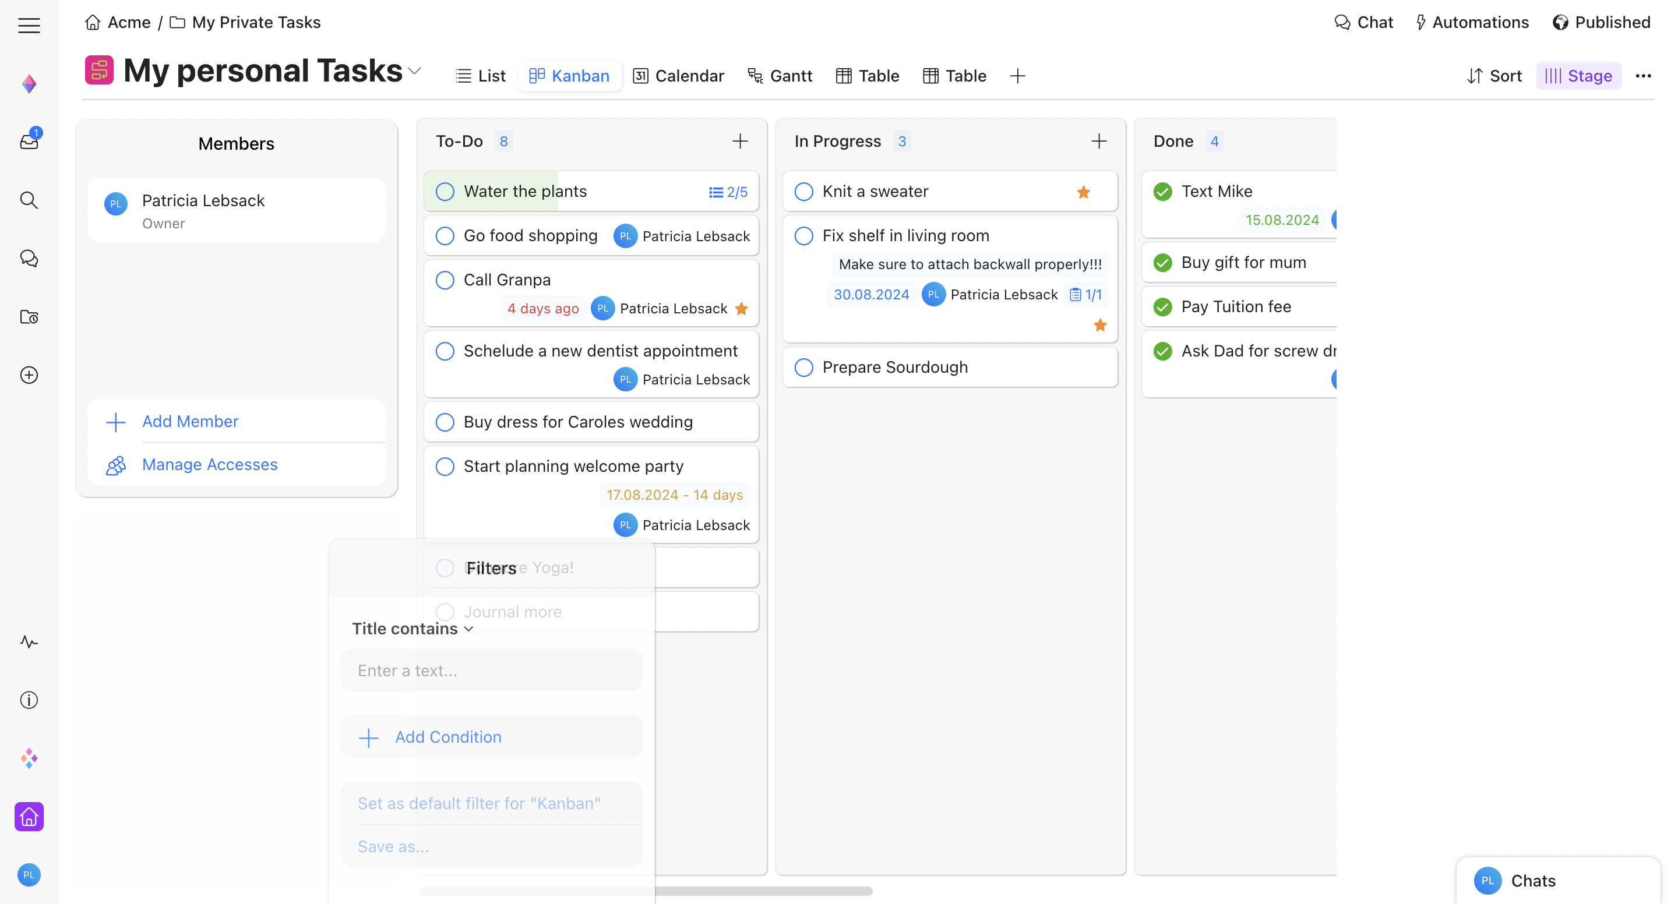Click the purple home icon
Image resolution: width=1678 pixels, height=904 pixels.
tap(29, 816)
